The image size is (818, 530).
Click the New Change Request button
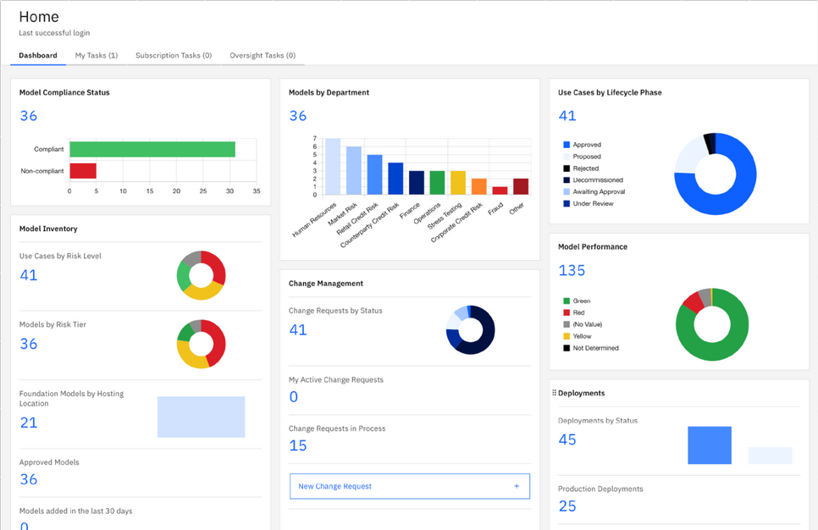[x=410, y=486]
